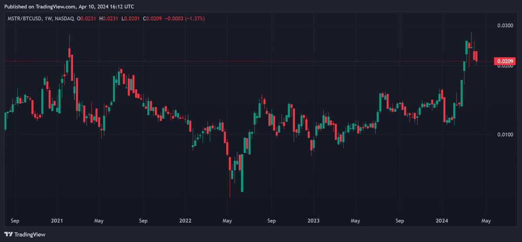Click the 0.0300 price axis label
Image resolution: width=522 pixels, height=242 pixels.
pyautogui.click(x=505, y=26)
